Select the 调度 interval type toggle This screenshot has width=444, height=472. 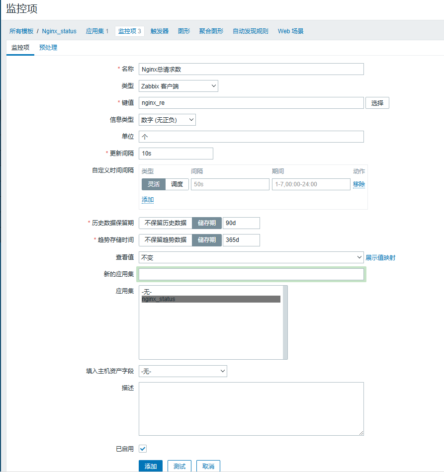[x=177, y=184]
